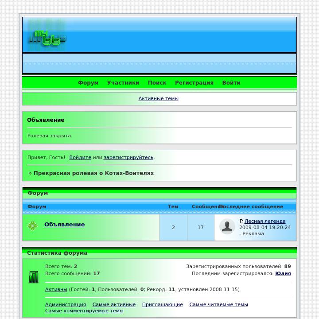Open the newest user Юлия profile link
Screen dimensions: 319x319
[x=283, y=273]
